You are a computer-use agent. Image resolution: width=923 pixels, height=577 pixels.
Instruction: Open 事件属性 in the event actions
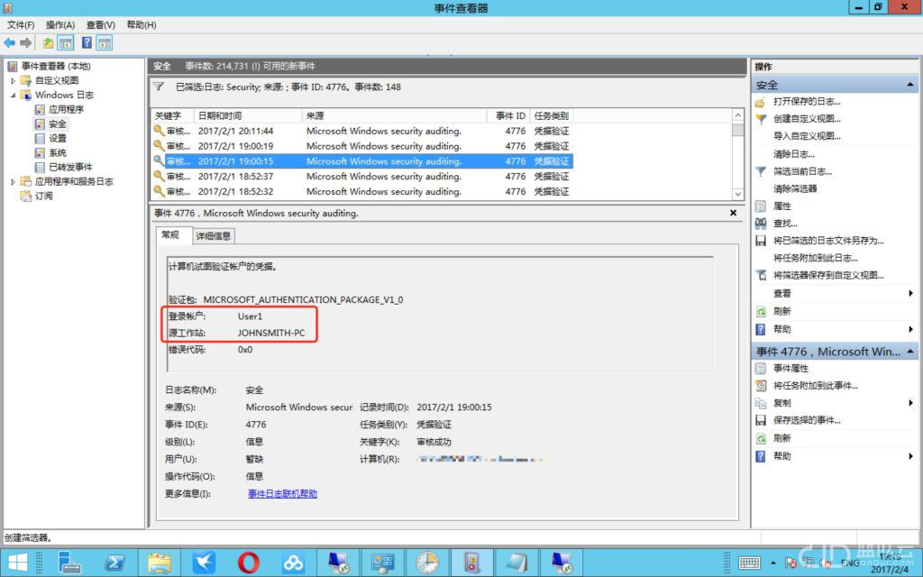point(790,368)
